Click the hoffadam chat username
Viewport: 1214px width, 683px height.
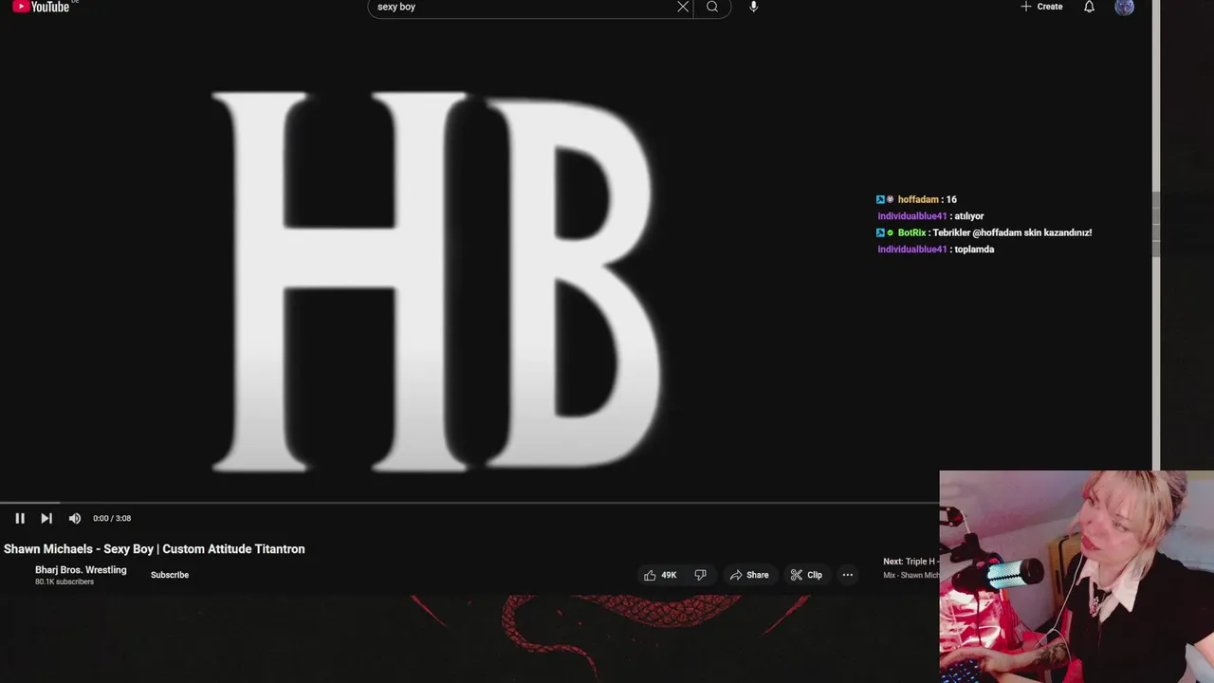click(918, 199)
